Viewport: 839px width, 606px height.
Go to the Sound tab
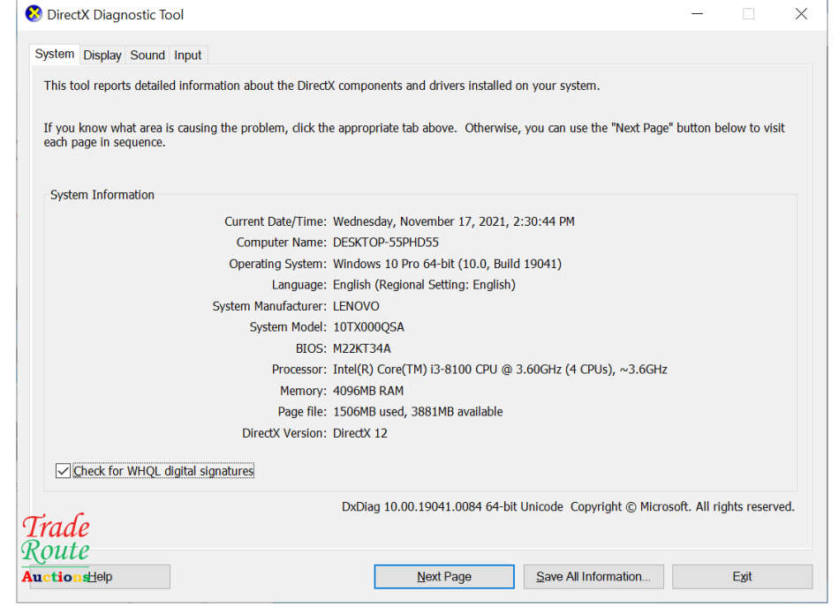point(147,55)
